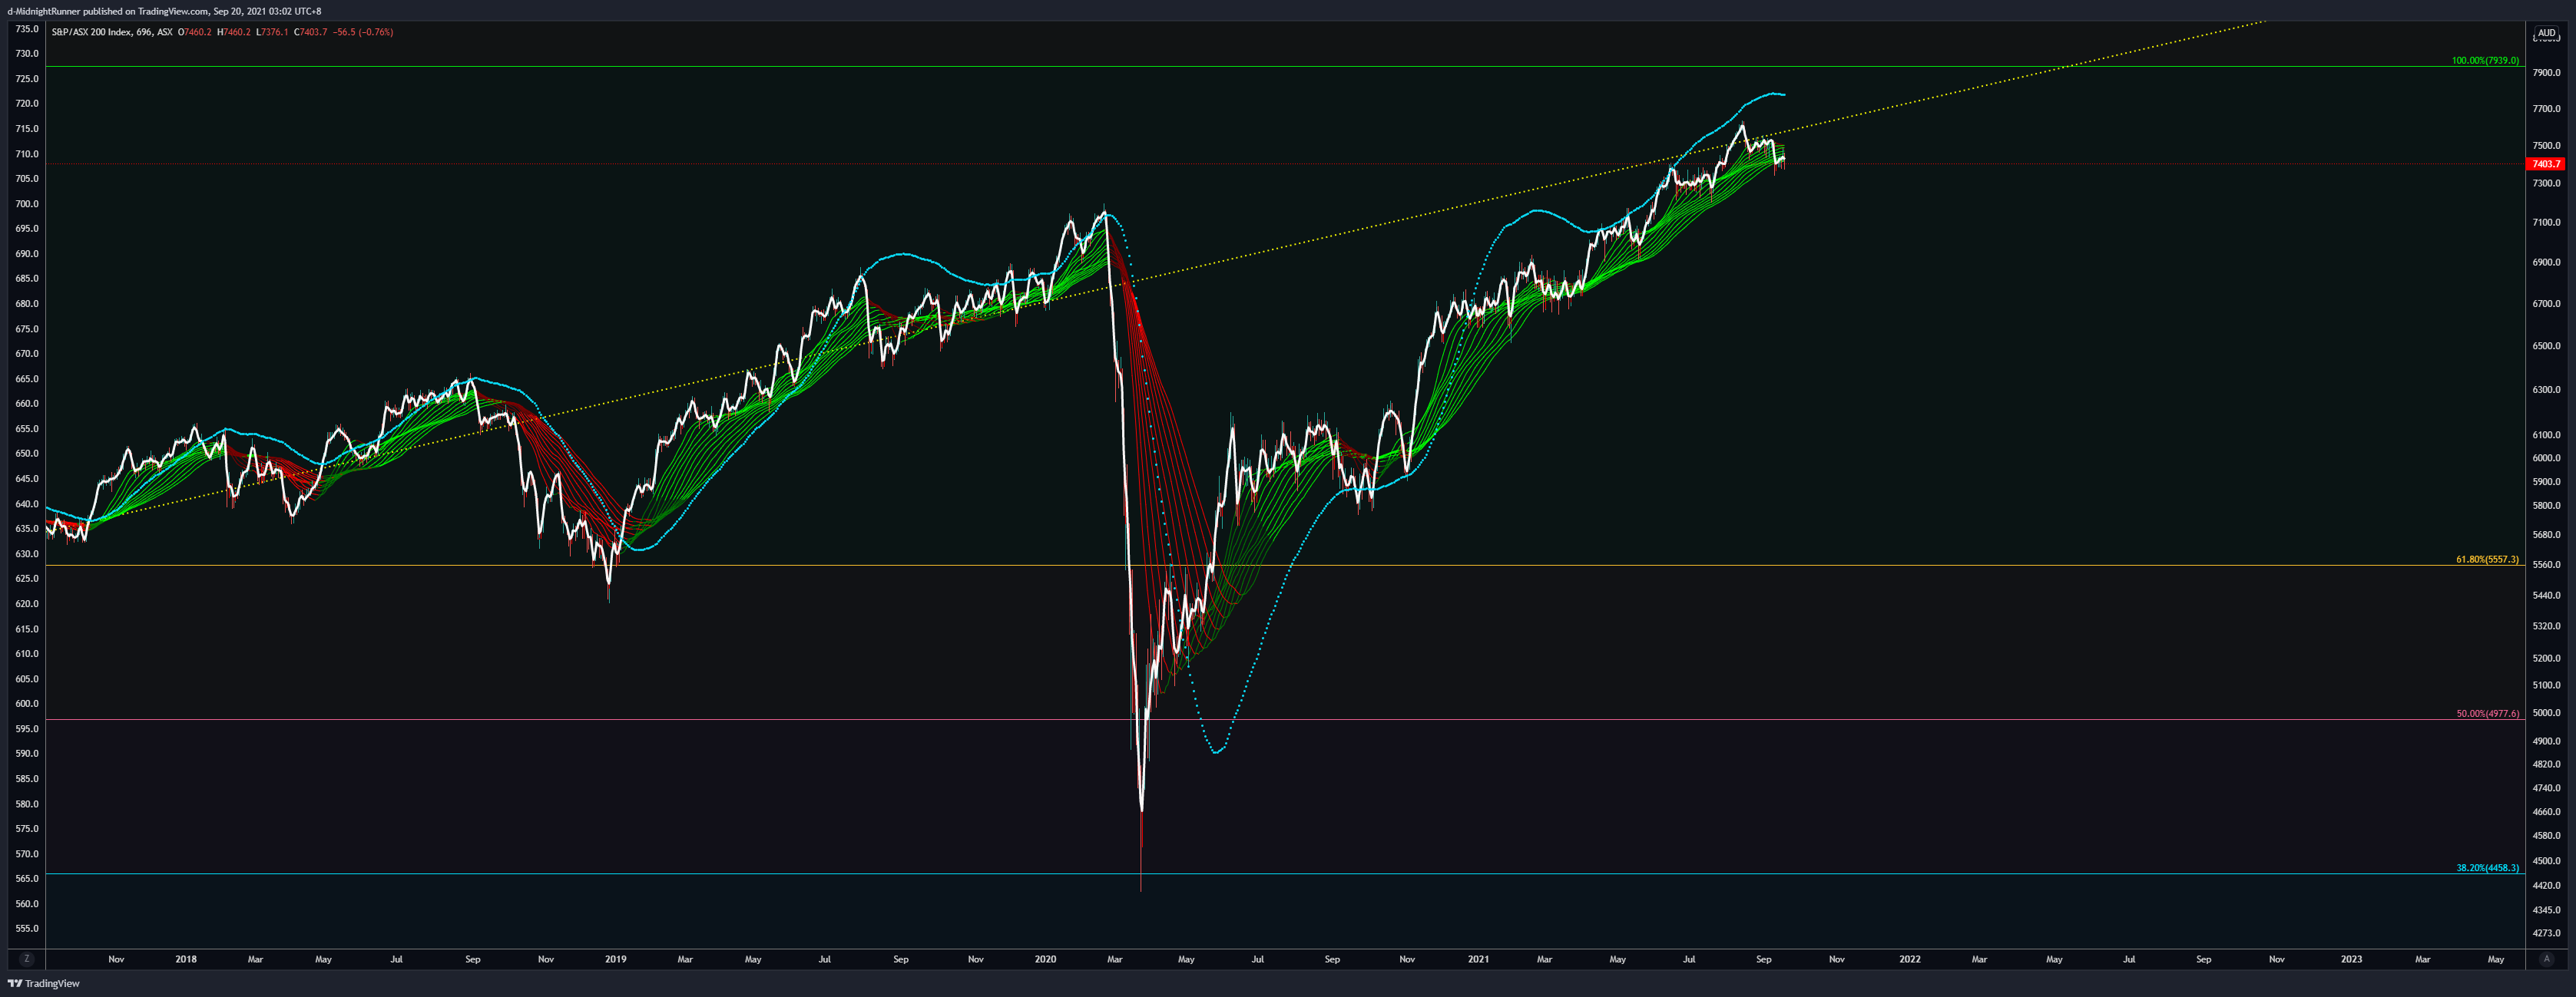Screen dimensions: 2576x997
Task: Click the 7100.0 label on the right price axis
Action: coord(2547,223)
